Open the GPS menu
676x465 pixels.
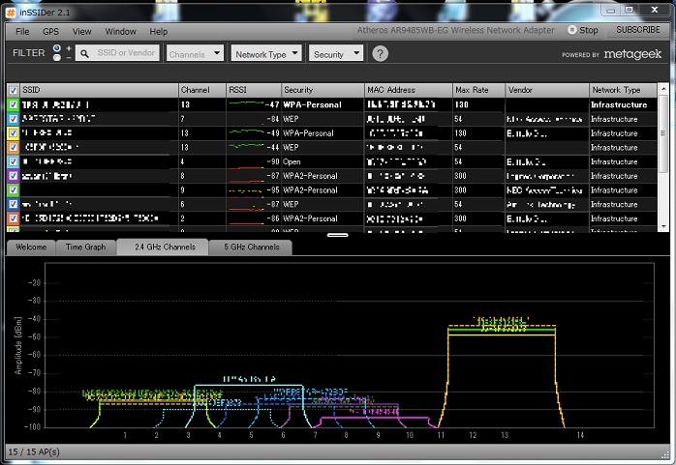(x=51, y=31)
